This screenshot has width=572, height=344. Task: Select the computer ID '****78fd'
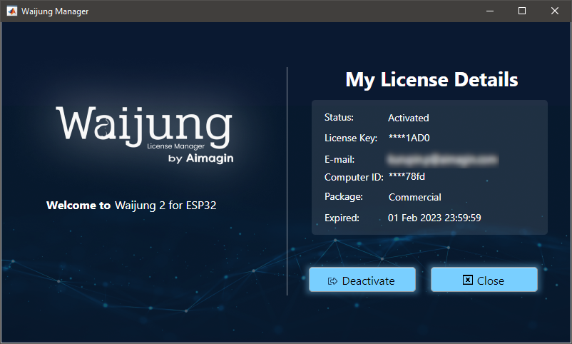(x=407, y=177)
